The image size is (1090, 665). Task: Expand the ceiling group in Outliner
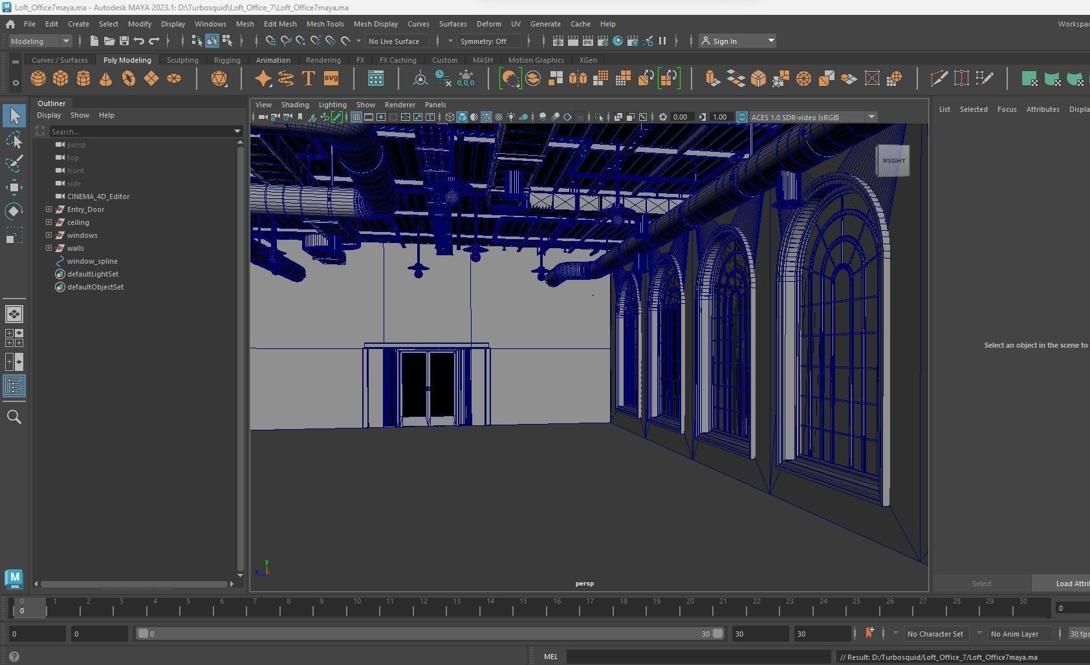pyautogui.click(x=49, y=222)
